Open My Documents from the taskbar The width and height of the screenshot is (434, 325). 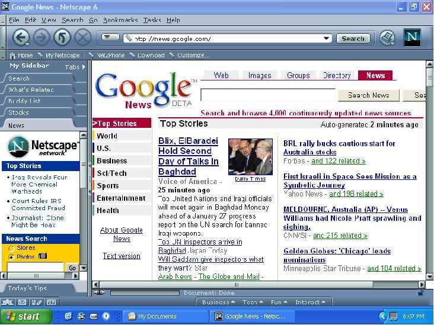tap(165, 316)
